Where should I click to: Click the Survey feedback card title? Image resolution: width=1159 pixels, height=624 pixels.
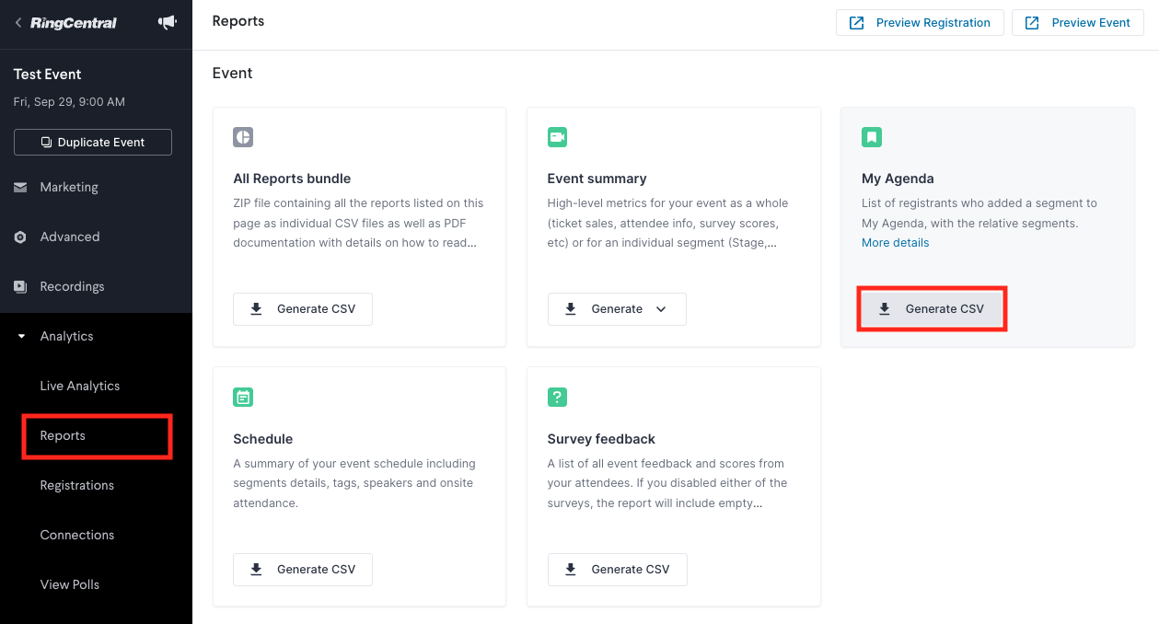[601, 439]
